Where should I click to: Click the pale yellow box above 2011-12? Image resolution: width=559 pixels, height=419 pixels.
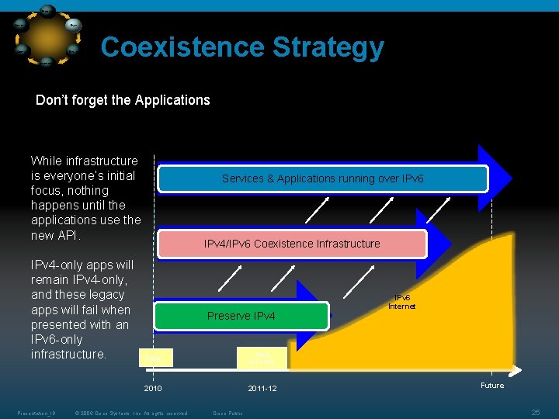tap(262, 358)
